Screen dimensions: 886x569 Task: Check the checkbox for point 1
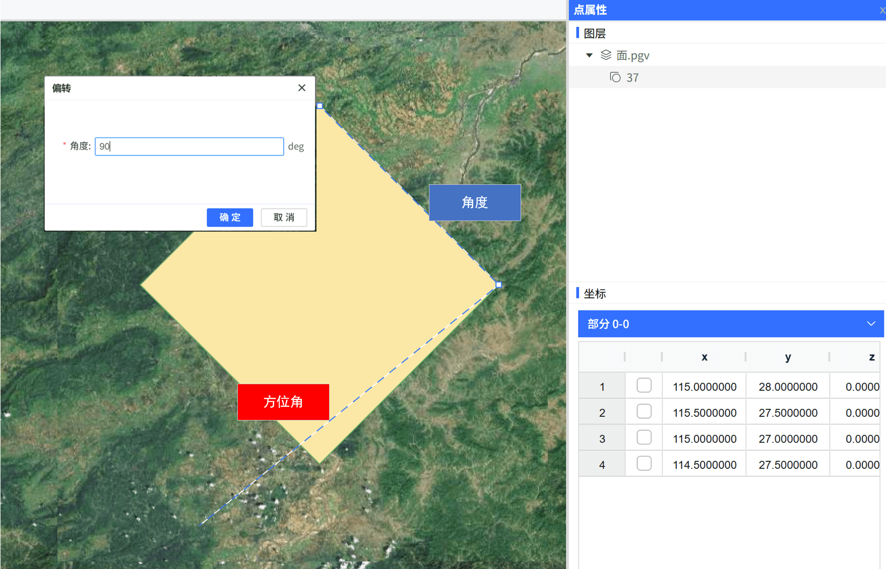644,386
